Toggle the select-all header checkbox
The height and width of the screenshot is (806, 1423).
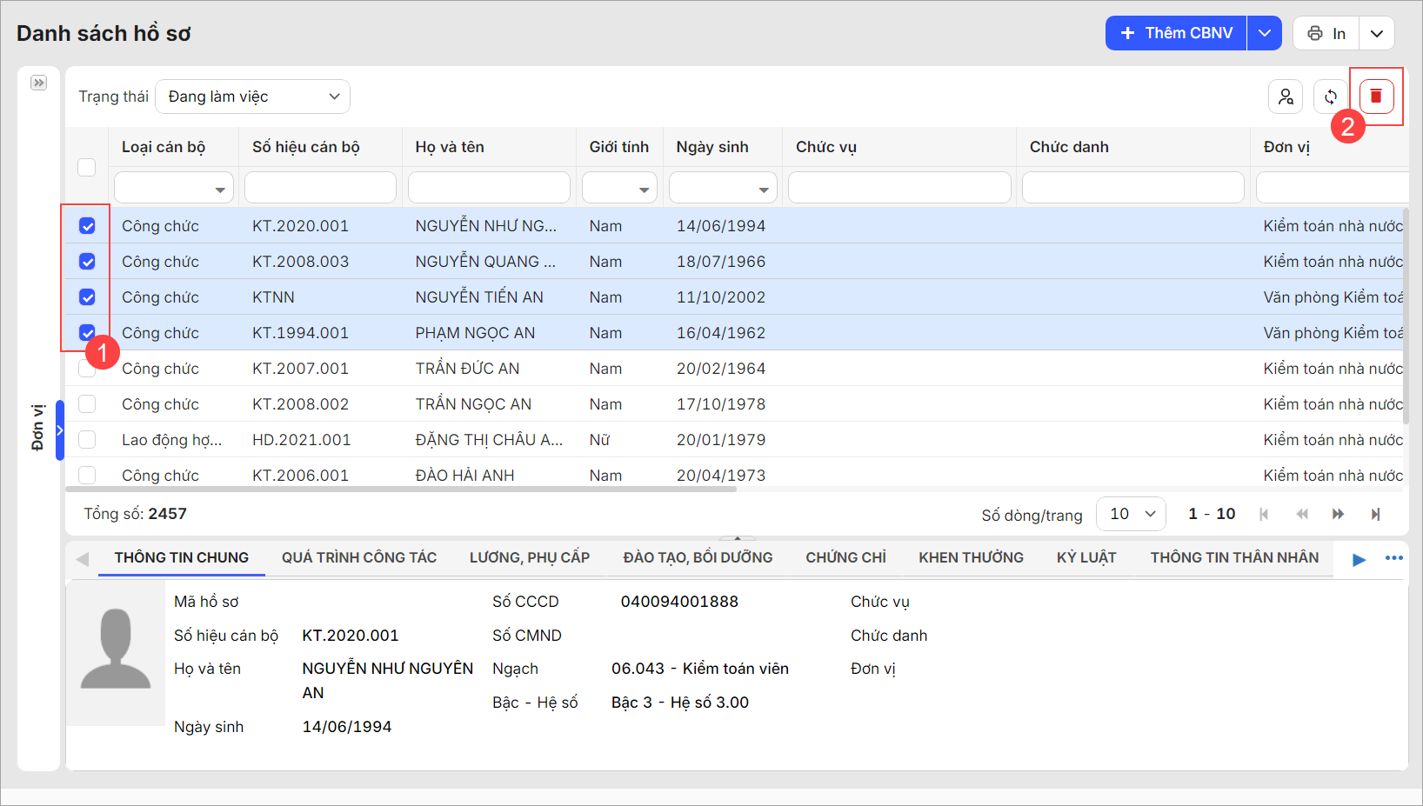87,167
